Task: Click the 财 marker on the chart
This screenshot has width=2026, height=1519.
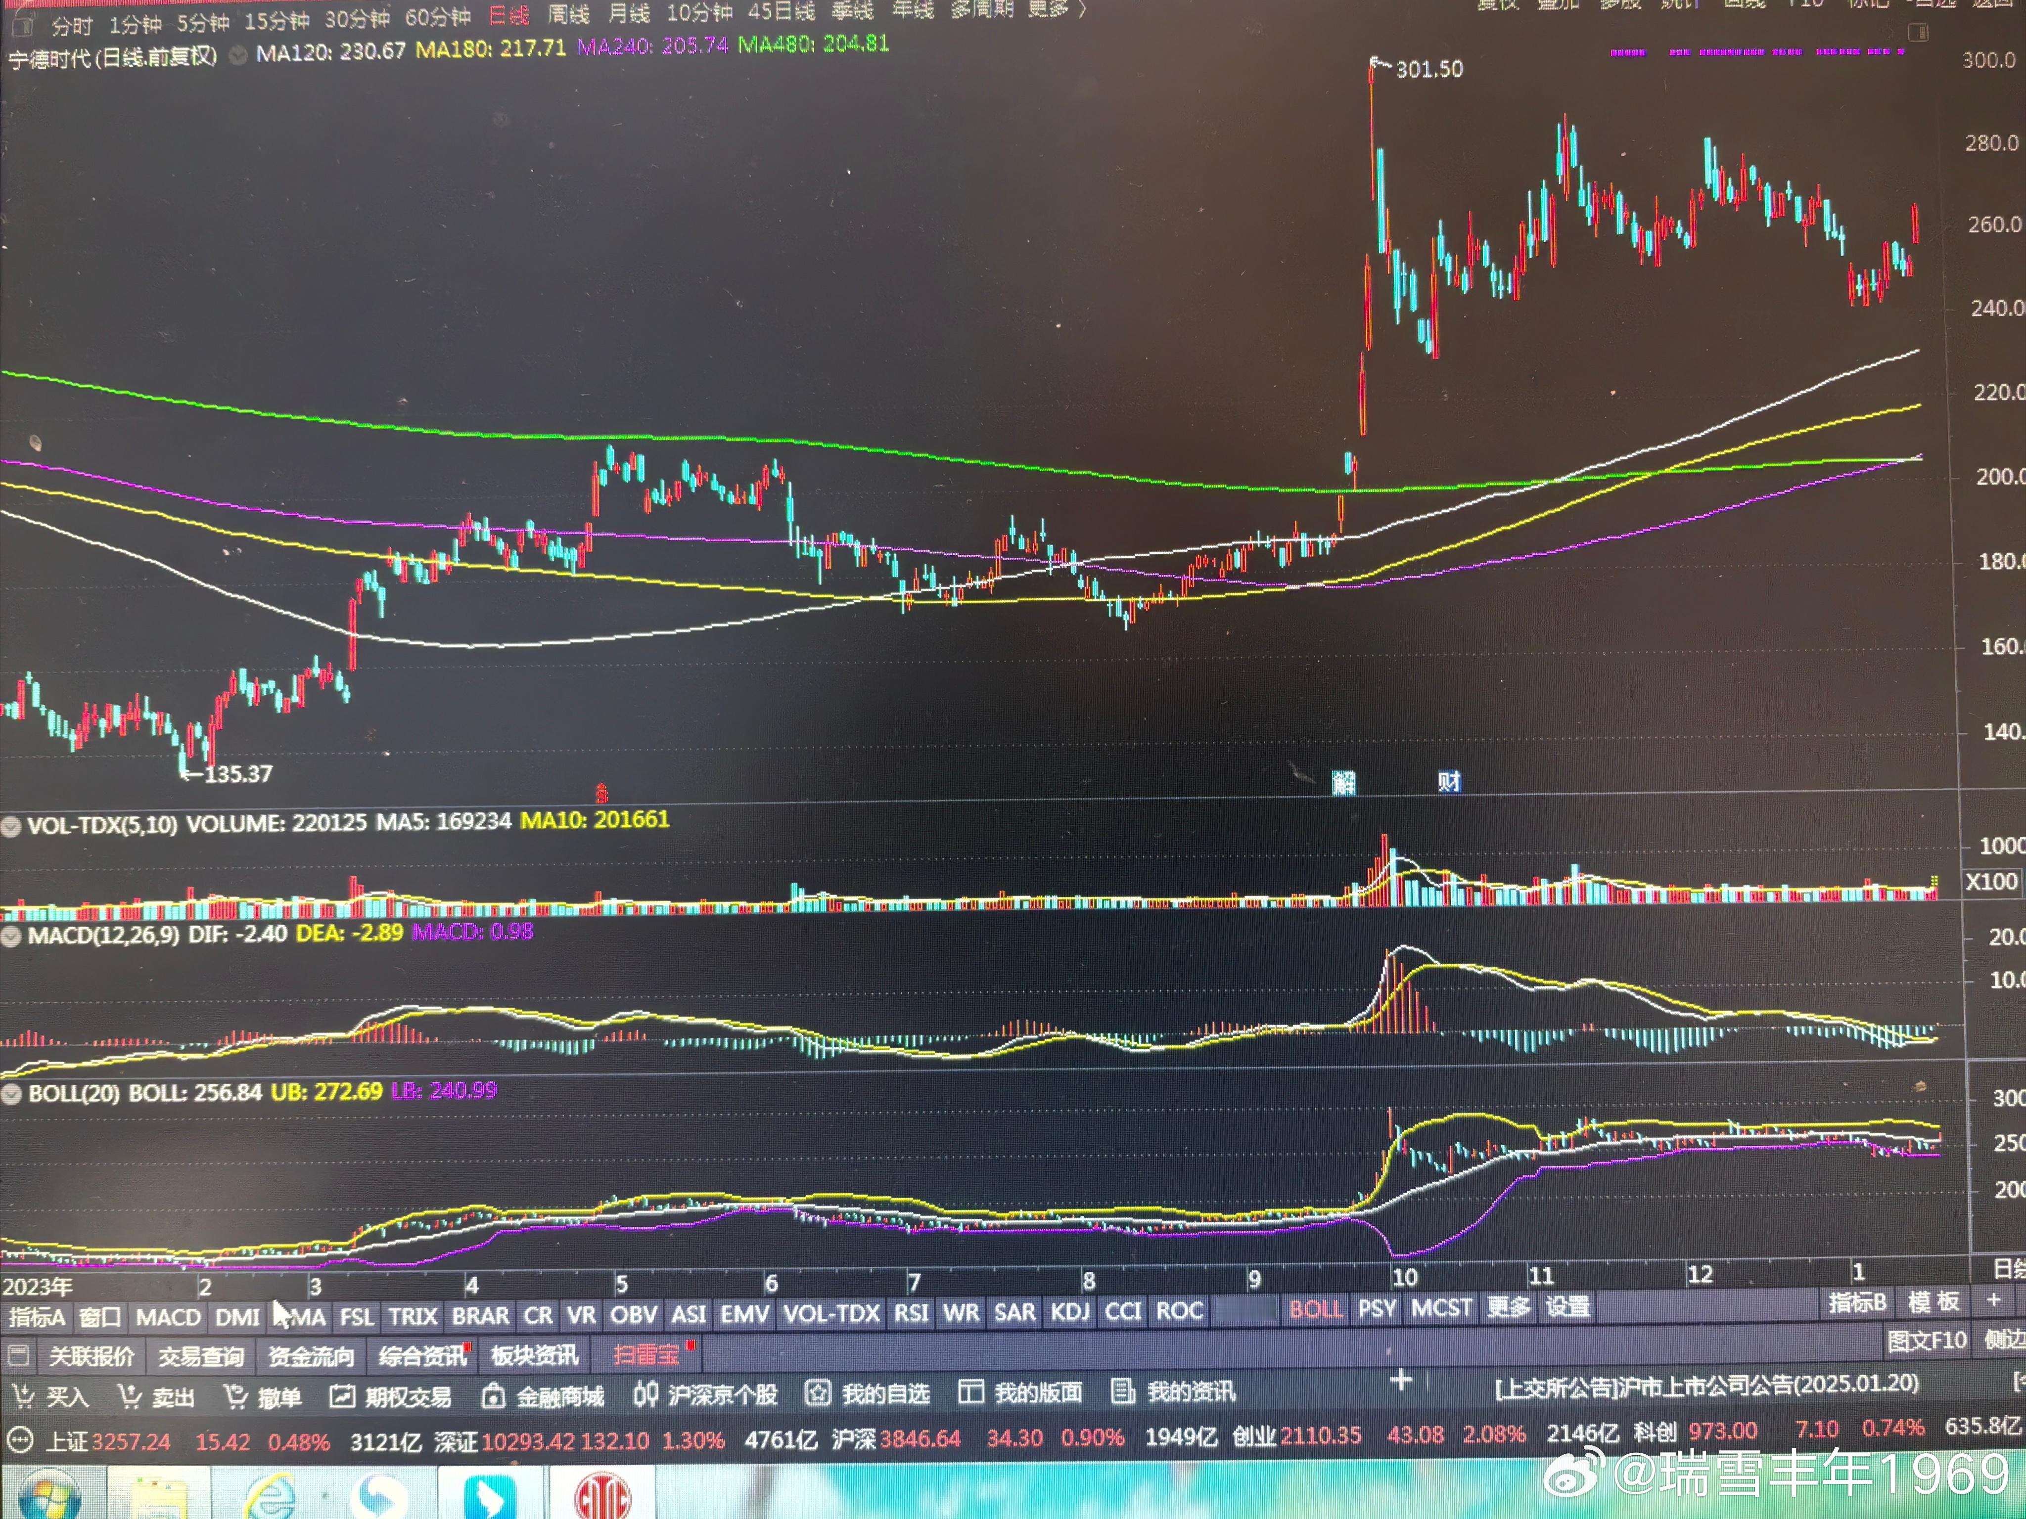Action: (1448, 781)
